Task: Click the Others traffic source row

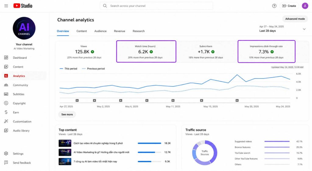Action: [268, 164]
